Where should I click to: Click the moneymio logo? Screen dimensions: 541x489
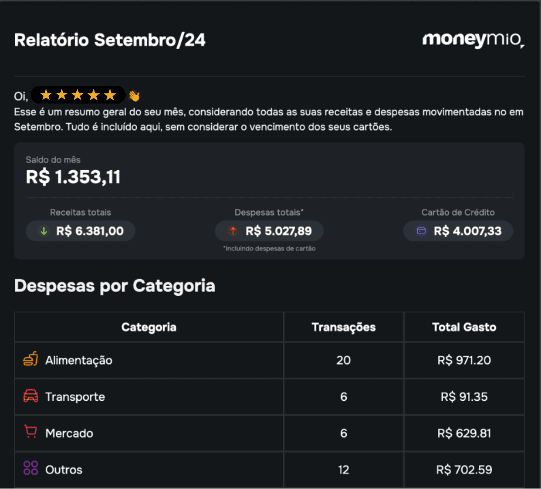point(473,40)
